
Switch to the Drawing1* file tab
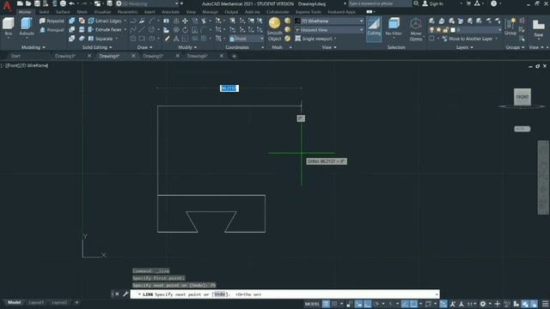click(x=65, y=56)
